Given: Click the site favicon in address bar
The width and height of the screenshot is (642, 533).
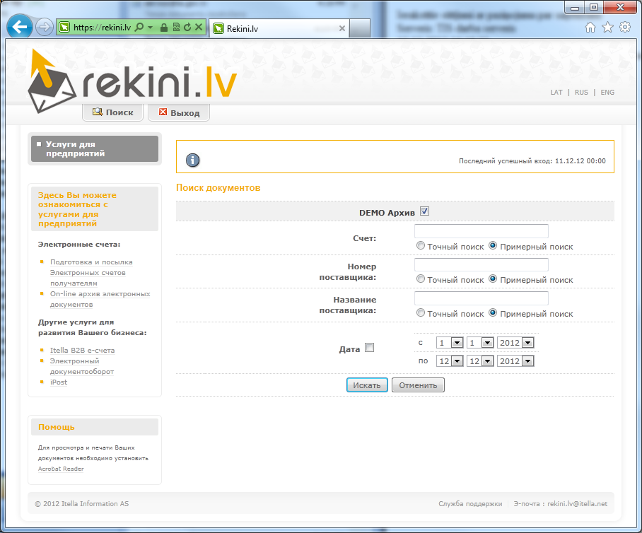Looking at the screenshot, I should click(64, 28).
